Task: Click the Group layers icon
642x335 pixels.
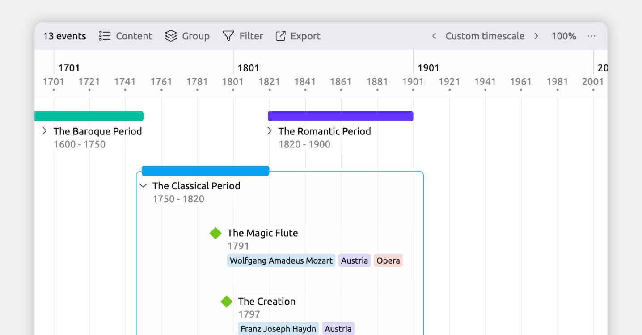Action: (171, 36)
